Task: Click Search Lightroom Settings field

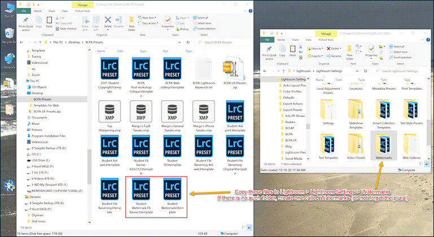Action: (401, 71)
